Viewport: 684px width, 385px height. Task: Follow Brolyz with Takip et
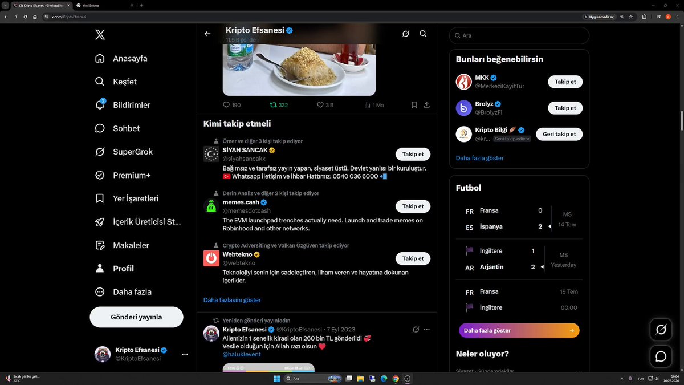pos(565,108)
